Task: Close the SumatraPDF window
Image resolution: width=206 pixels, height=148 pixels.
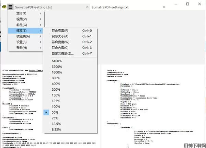Action: pyautogui.click(x=199, y=4)
